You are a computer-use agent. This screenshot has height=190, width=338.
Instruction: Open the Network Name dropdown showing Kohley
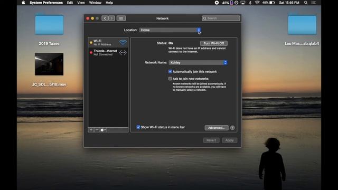coord(198,62)
